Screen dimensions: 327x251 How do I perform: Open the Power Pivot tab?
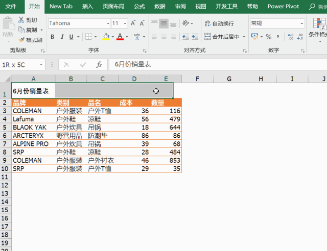click(x=284, y=6)
